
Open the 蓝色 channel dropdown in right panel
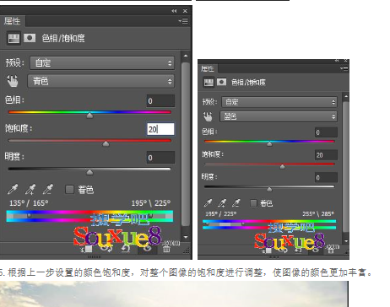point(279,116)
